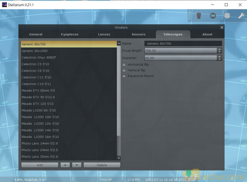This screenshot has width=247, height=182.
Task: Select Meade ETX 90 f/13.8 entry
Action: pyautogui.click(x=69, y=97)
